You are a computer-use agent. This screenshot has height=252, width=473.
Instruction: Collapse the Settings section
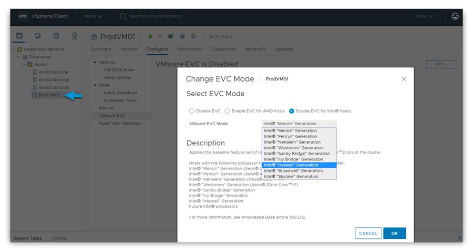(95, 62)
